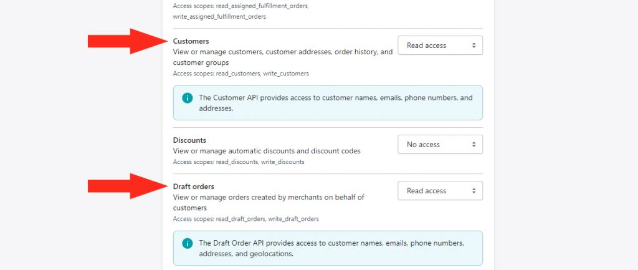The height and width of the screenshot is (270, 638).
Task: Click the Discounts description about discount codes
Action: (267, 151)
